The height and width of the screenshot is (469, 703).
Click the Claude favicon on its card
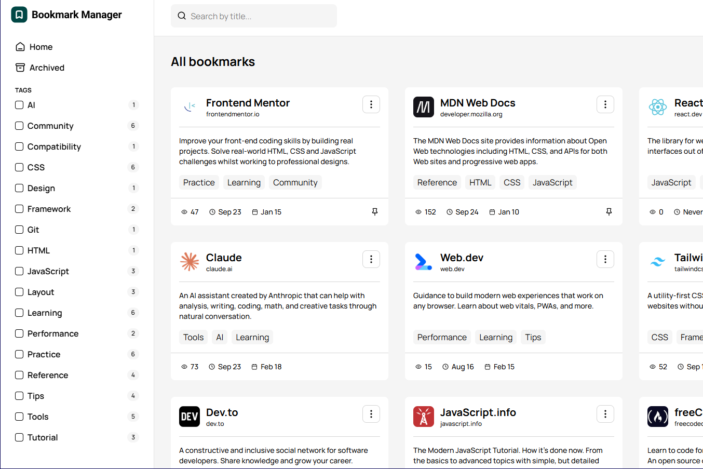point(190,262)
